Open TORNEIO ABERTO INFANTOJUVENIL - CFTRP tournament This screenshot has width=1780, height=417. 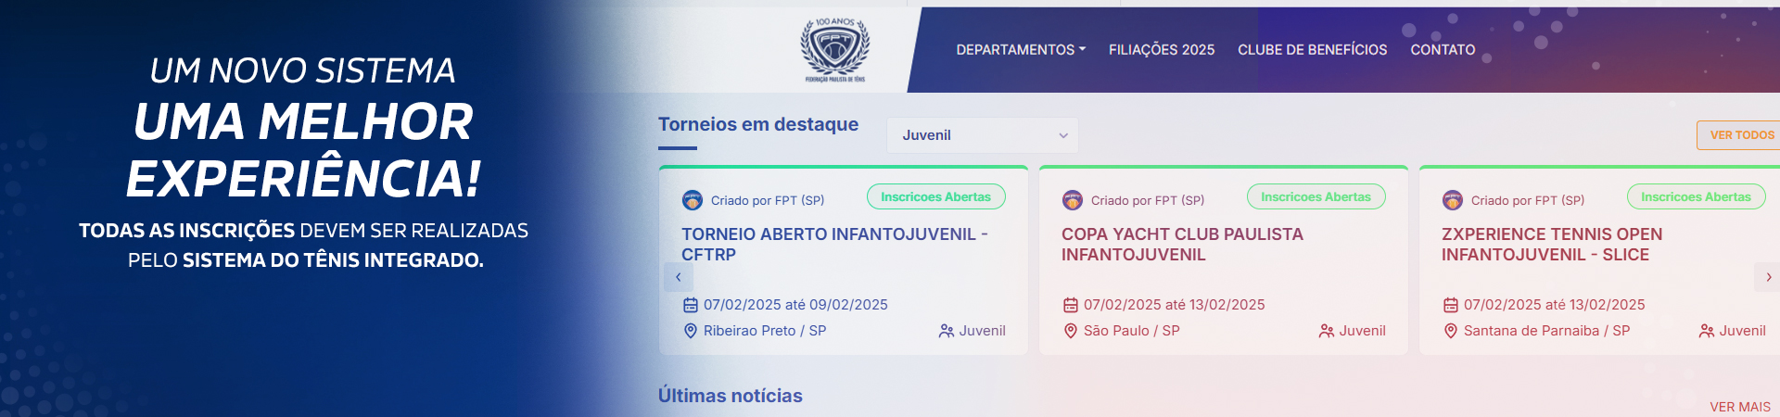[834, 245]
